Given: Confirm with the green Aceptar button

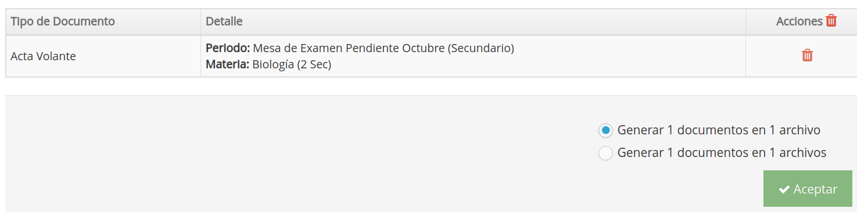Looking at the screenshot, I should [x=808, y=189].
